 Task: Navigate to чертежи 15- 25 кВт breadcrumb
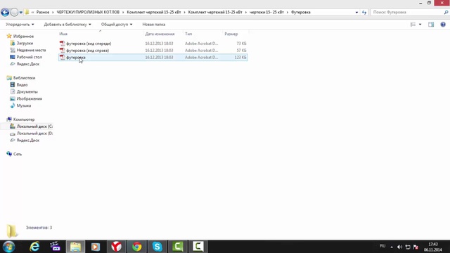pos(266,13)
